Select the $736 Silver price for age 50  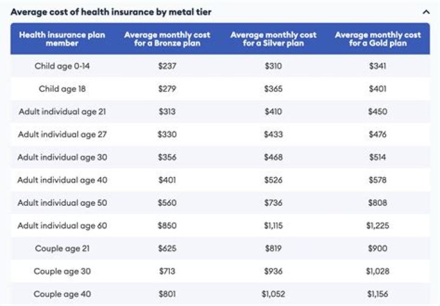(x=273, y=203)
